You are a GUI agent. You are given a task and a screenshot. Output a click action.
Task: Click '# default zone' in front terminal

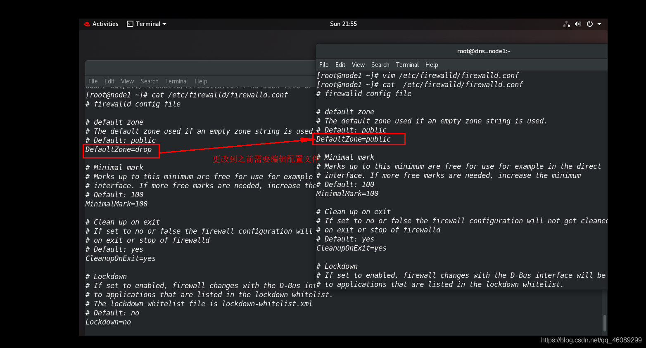tap(345, 112)
